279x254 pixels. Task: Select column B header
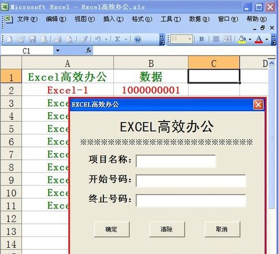[x=151, y=63]
